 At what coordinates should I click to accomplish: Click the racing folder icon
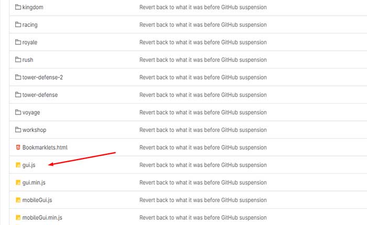click(x=18, y=25)
